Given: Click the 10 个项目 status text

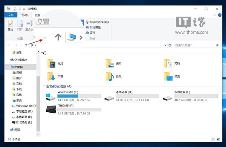Looking at the screenshot, I should (x=14, y=139).
